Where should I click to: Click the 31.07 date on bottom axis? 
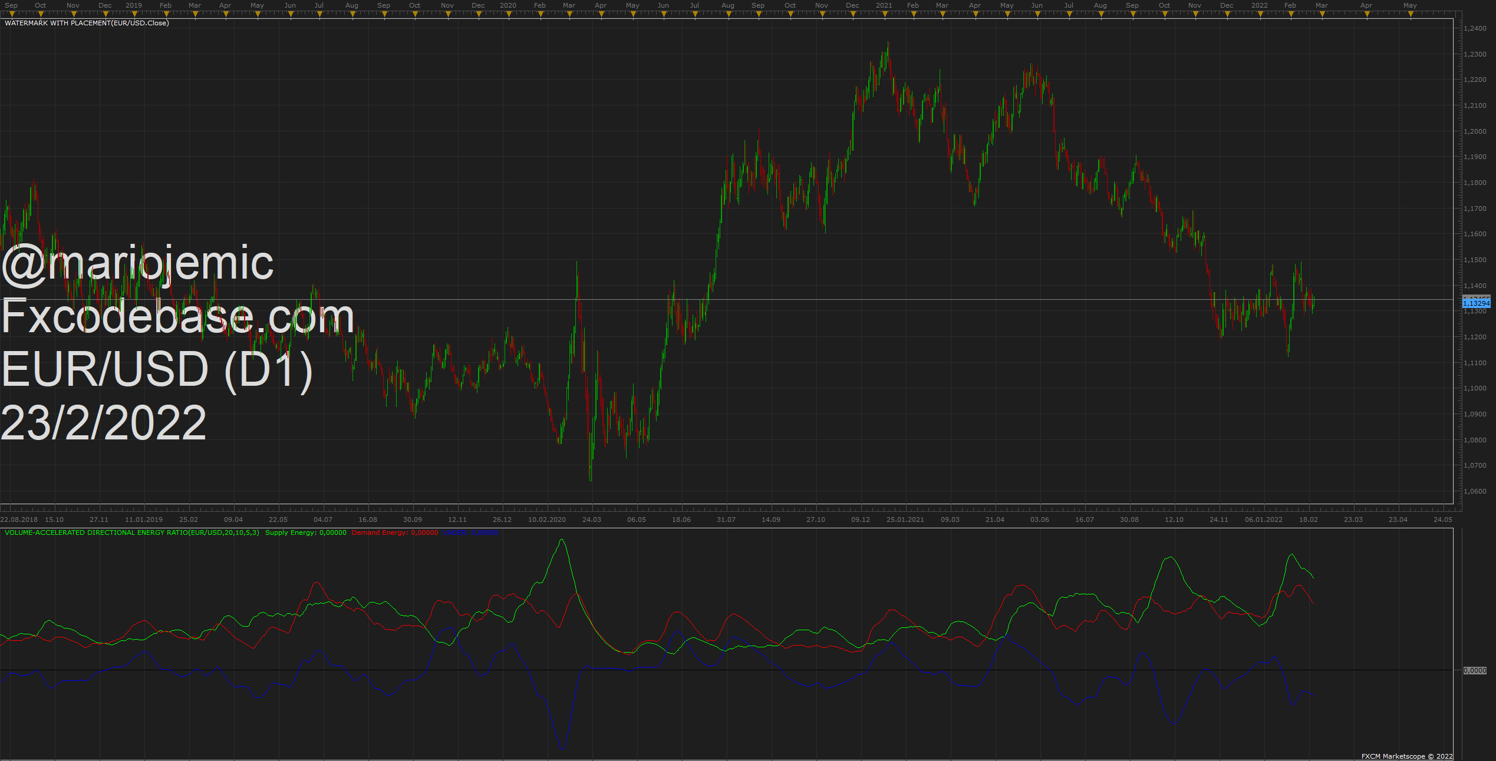click(726, 520)
